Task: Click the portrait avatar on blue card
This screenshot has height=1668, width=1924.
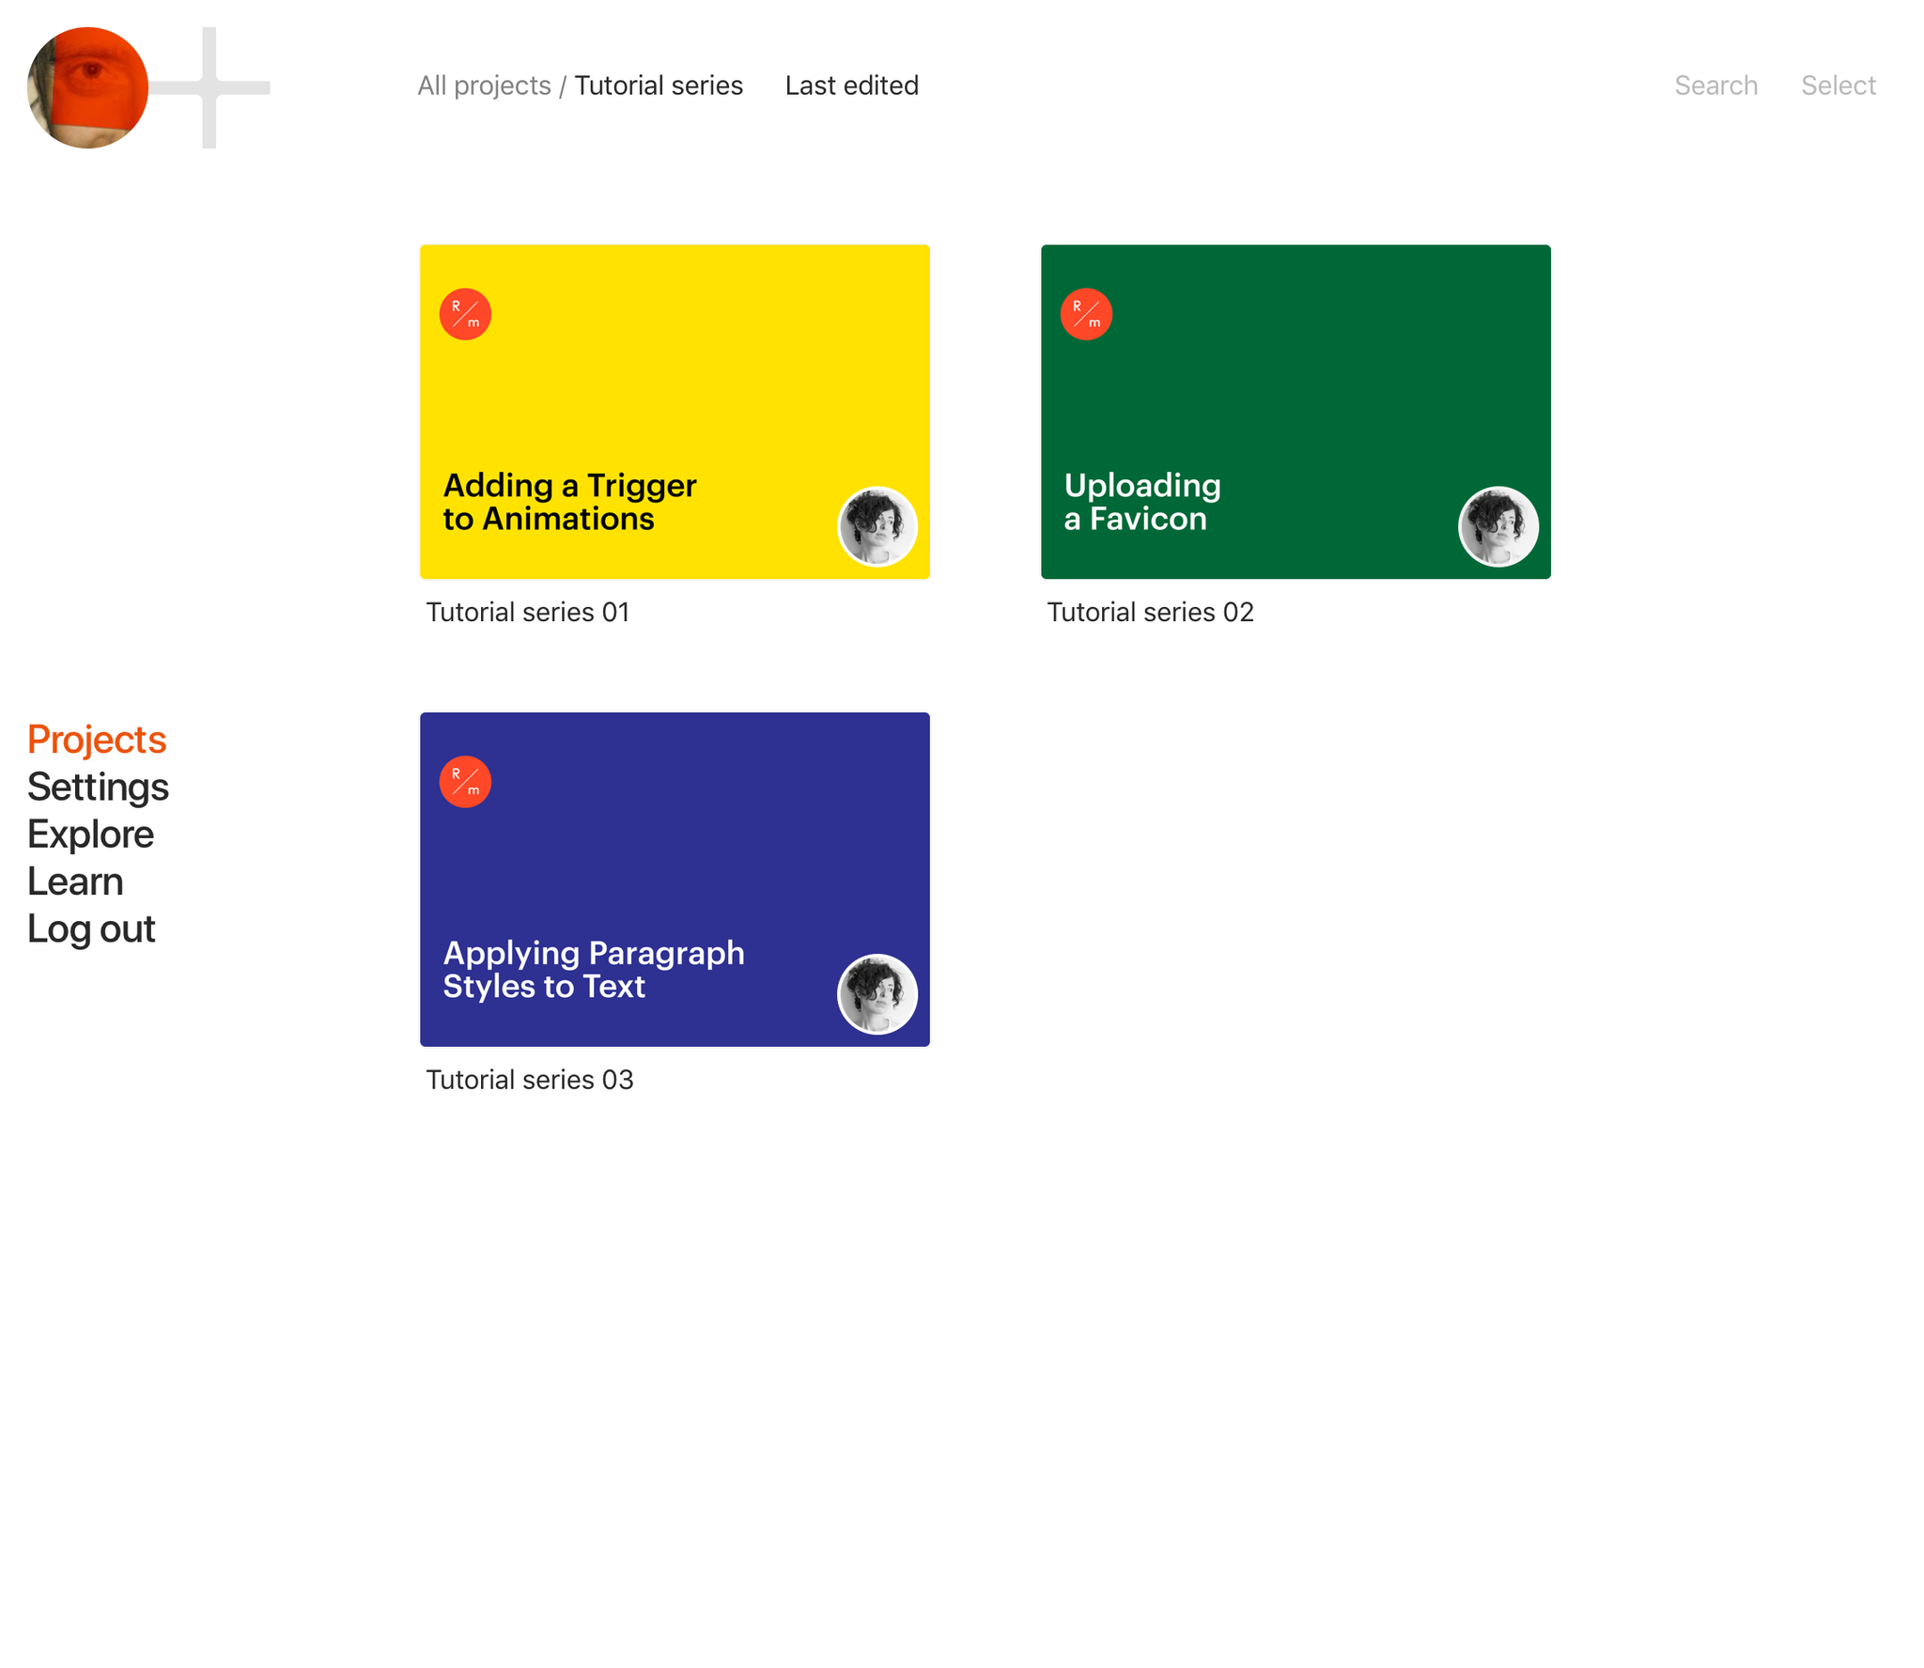Action: point(877,994)
